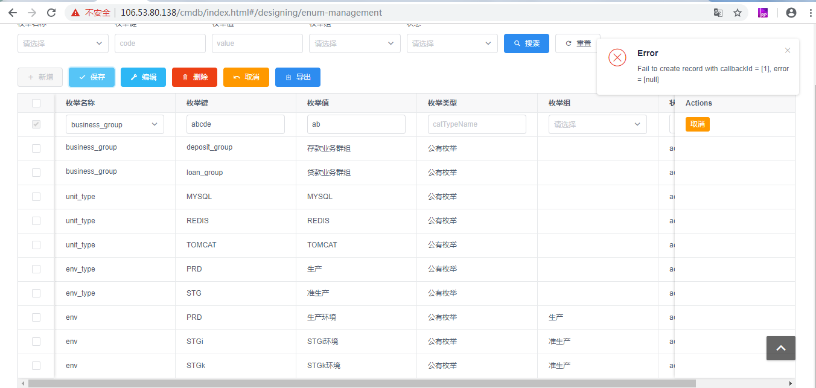Toggle the select-all header checkbox
This screenshot has height=388, width=816.
(x=36, y=103)
